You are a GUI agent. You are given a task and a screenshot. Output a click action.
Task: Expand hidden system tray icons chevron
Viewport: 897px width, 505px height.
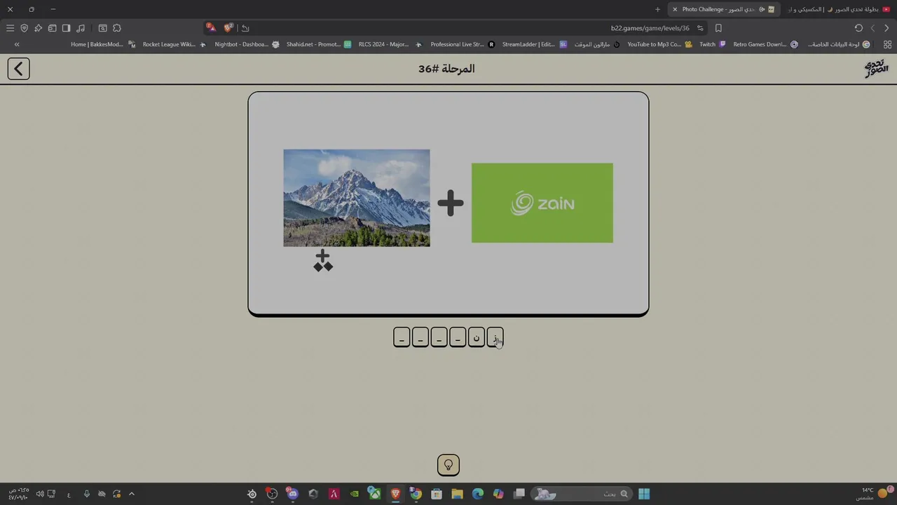131,494
